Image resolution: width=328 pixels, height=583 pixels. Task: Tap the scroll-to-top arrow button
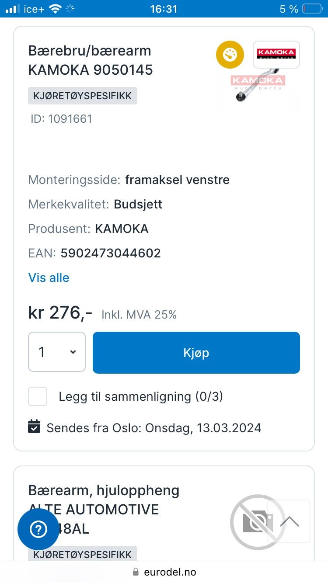pyautogui.click(x=290, y=521)
